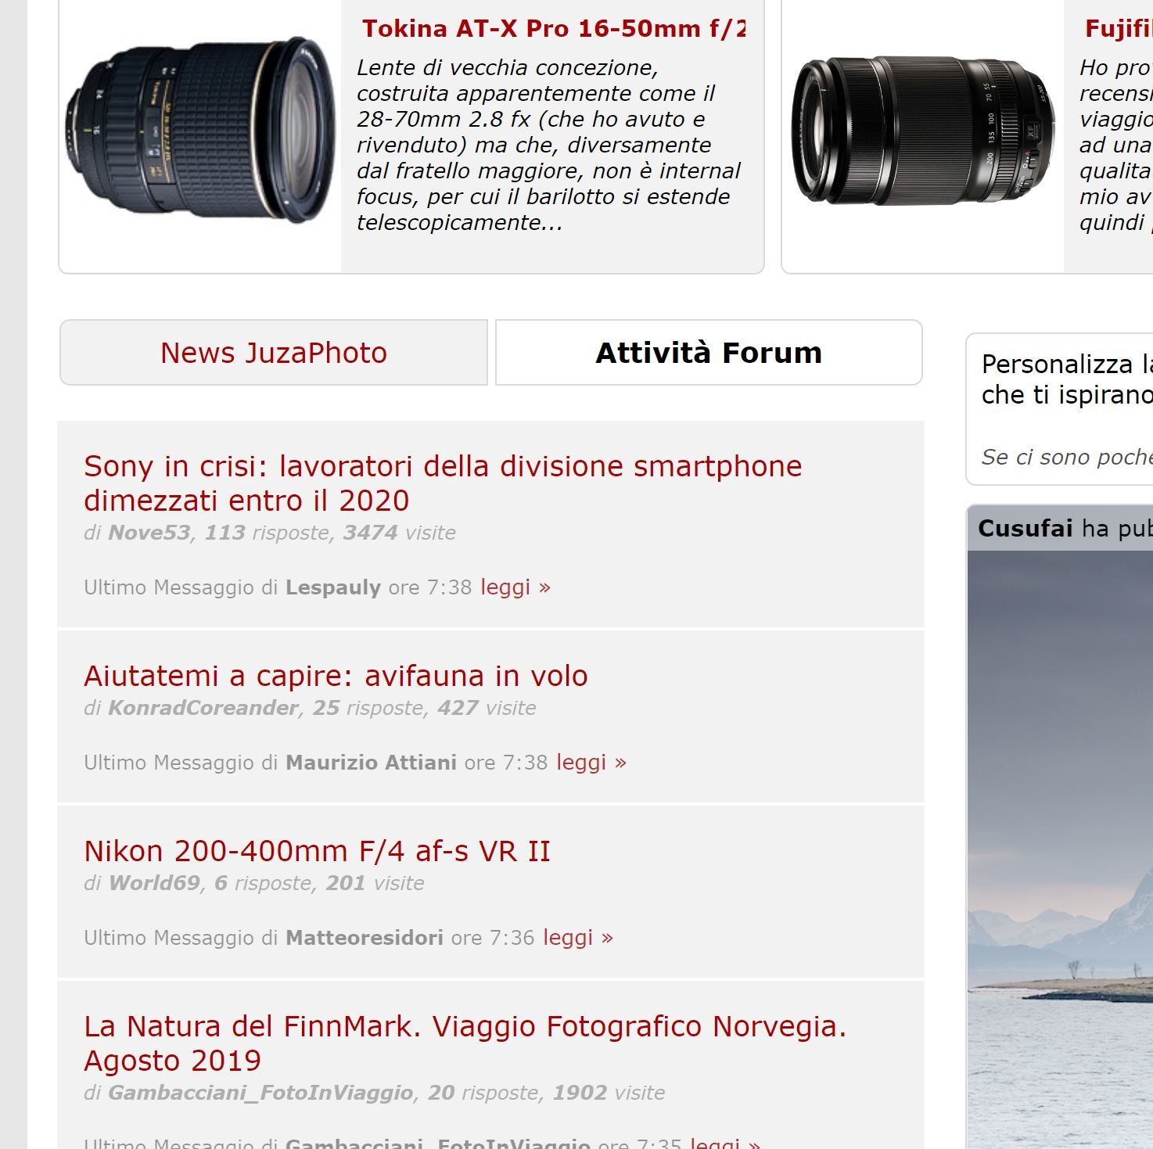Click the Nove53 author name
Screen dimensions: 1153x1149
coord(149,533)
